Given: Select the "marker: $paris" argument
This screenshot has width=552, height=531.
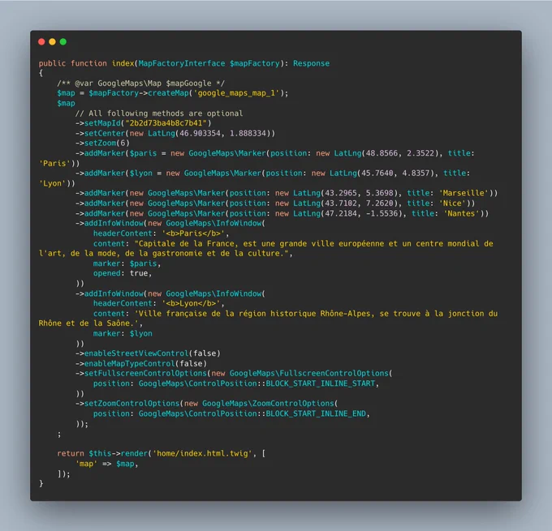Looking at the screenshot, I should coord(125,263).
